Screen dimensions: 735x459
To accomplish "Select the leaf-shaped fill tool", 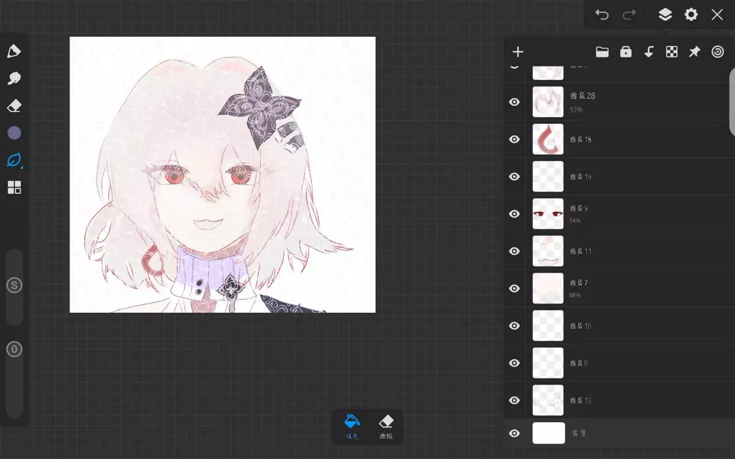I will coord(14,160).
